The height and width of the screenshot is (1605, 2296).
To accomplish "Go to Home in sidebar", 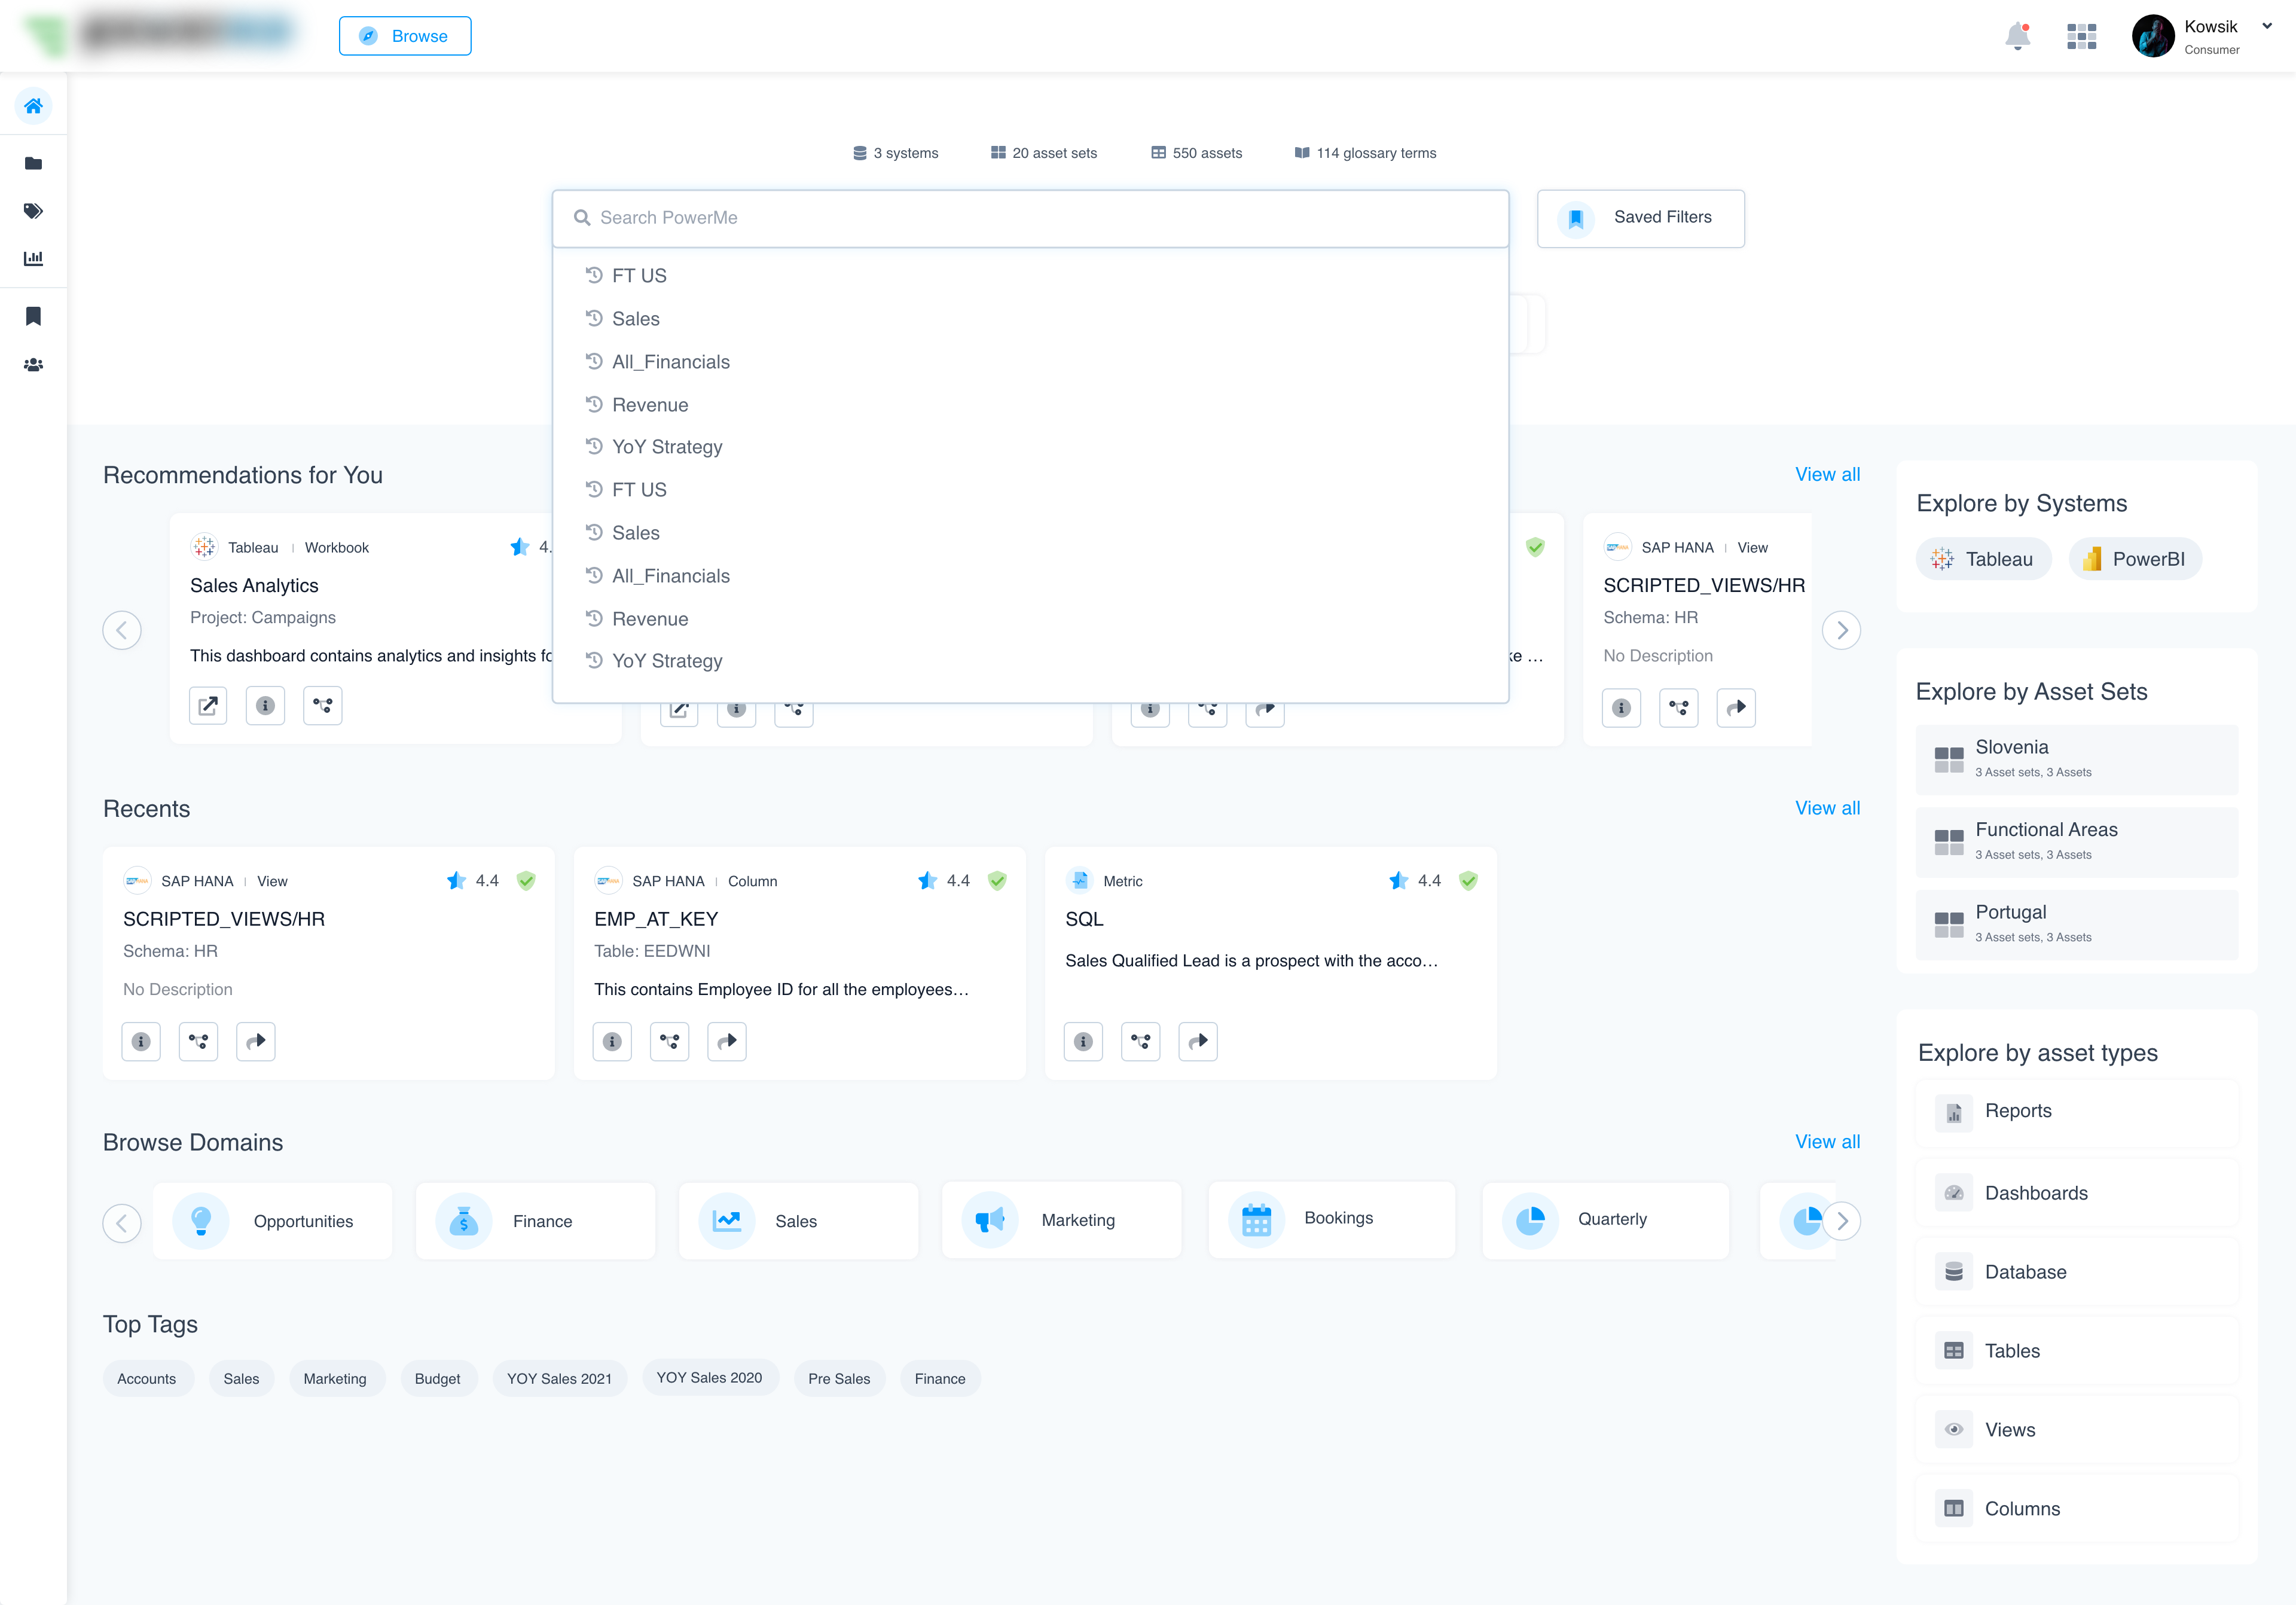I will (33, 106).
